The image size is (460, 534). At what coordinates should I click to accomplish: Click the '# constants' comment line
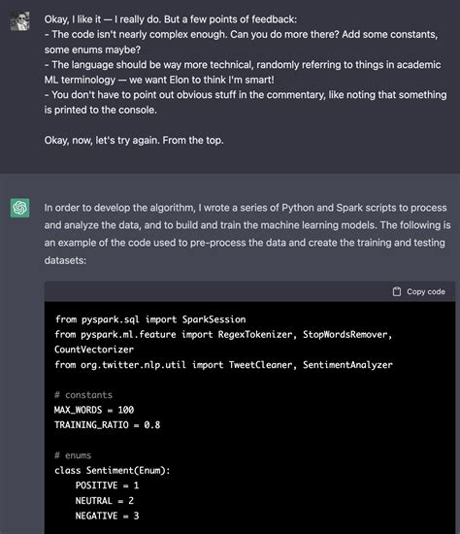point(83,395)
